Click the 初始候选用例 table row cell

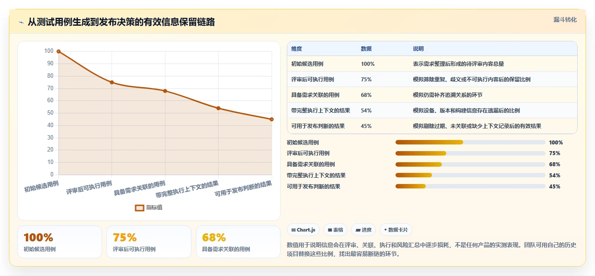coord(307,64)
